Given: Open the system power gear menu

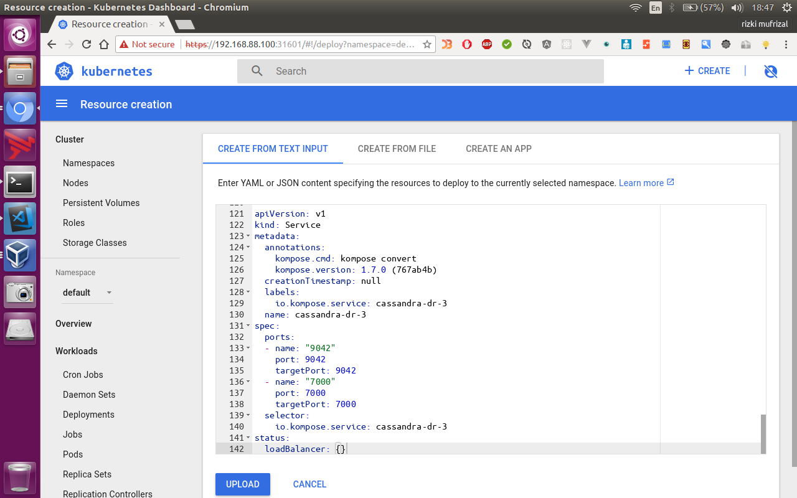Looking at the screenshot, I should 786,7.
